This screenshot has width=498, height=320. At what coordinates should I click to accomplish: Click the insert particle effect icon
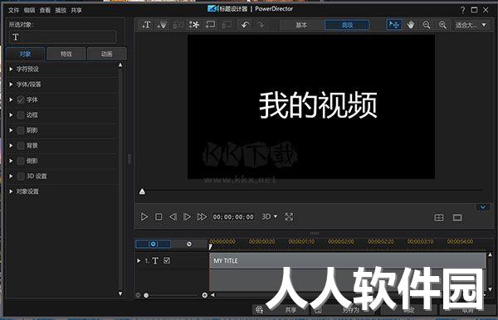point(162,24)
